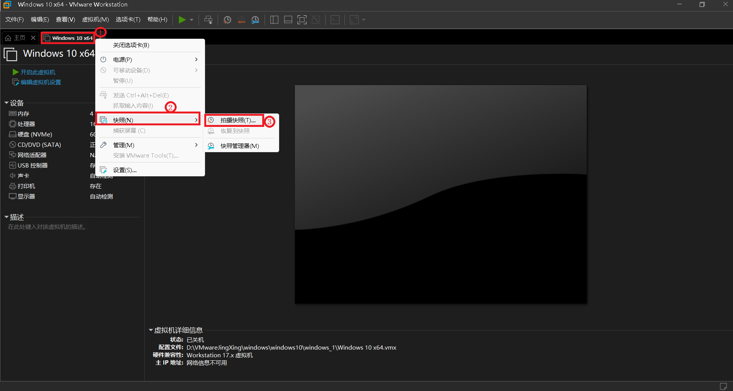
Task: Open the 管理(M) submenu
Action: click(x=150, y=145)
